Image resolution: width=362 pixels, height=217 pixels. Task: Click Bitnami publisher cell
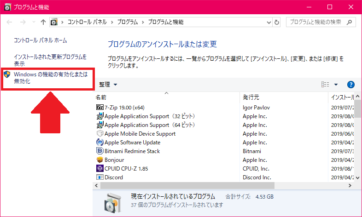point(252,151)
